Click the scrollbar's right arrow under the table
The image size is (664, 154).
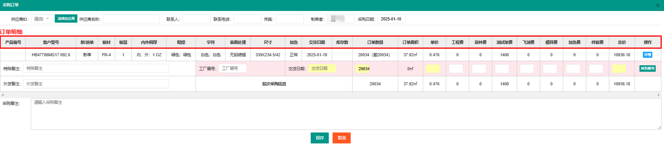(x=659, y=95)
